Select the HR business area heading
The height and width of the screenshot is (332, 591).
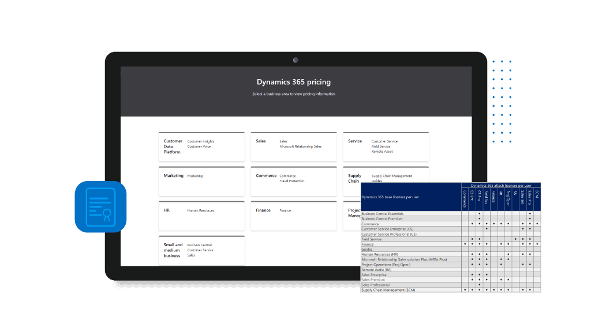coord(166,210)
